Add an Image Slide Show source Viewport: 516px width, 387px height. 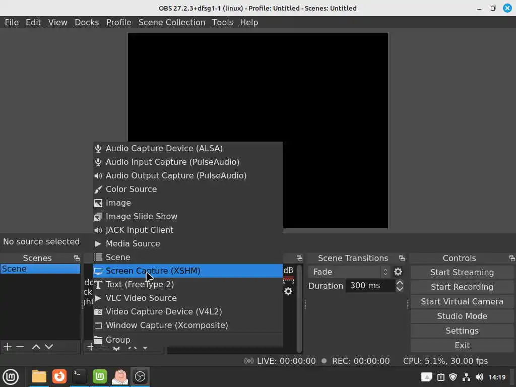[x=188, y=216]
